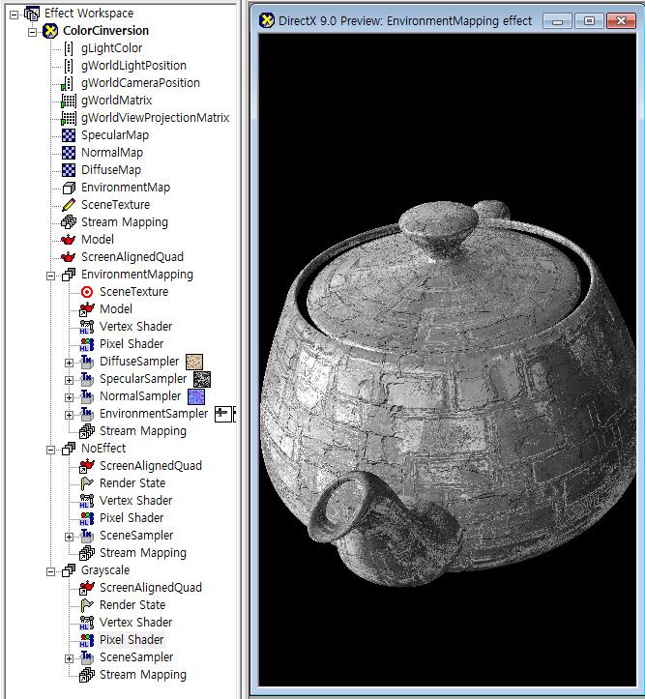Open the SpecularSampler texture thumbnail
Screen dimensions: 645x699
(202, 379)
